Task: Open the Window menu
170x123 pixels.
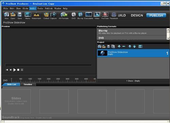Action: (58, 8)
